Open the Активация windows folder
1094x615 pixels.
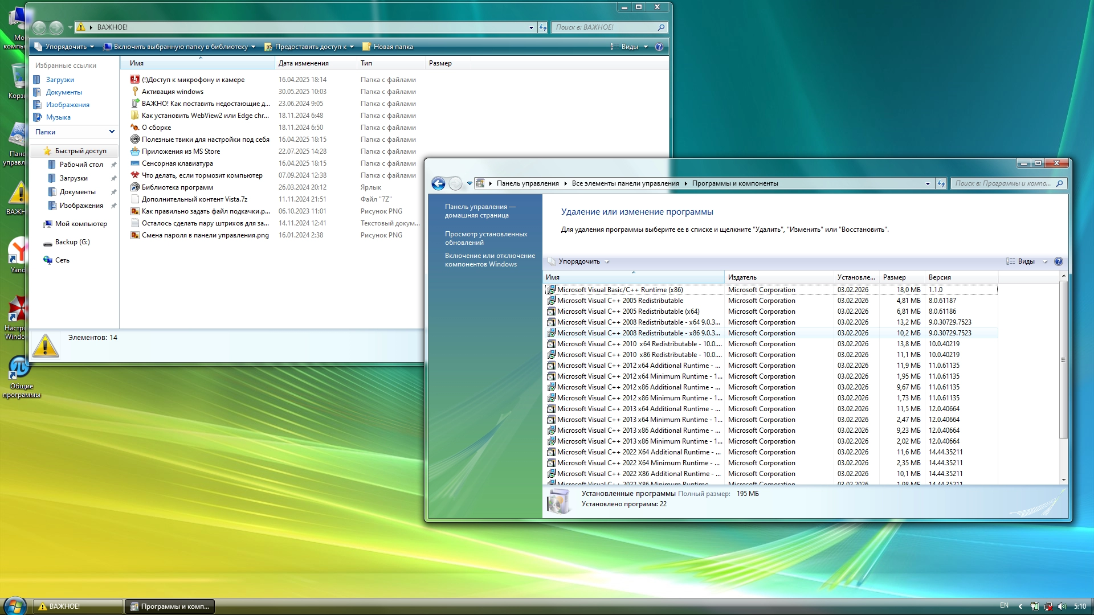pos(172,92)
